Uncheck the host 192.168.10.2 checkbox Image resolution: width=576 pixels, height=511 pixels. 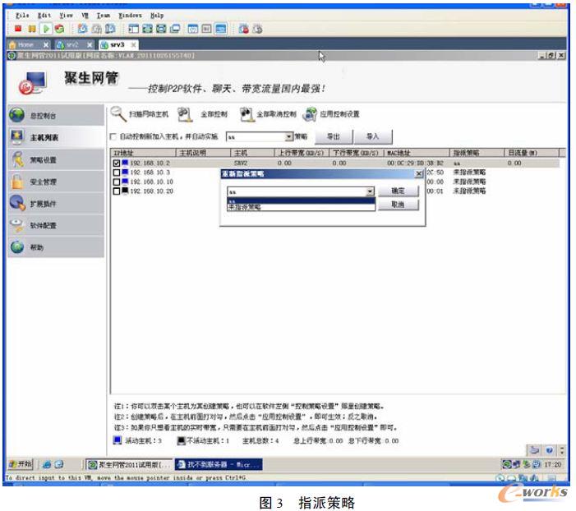116,163
